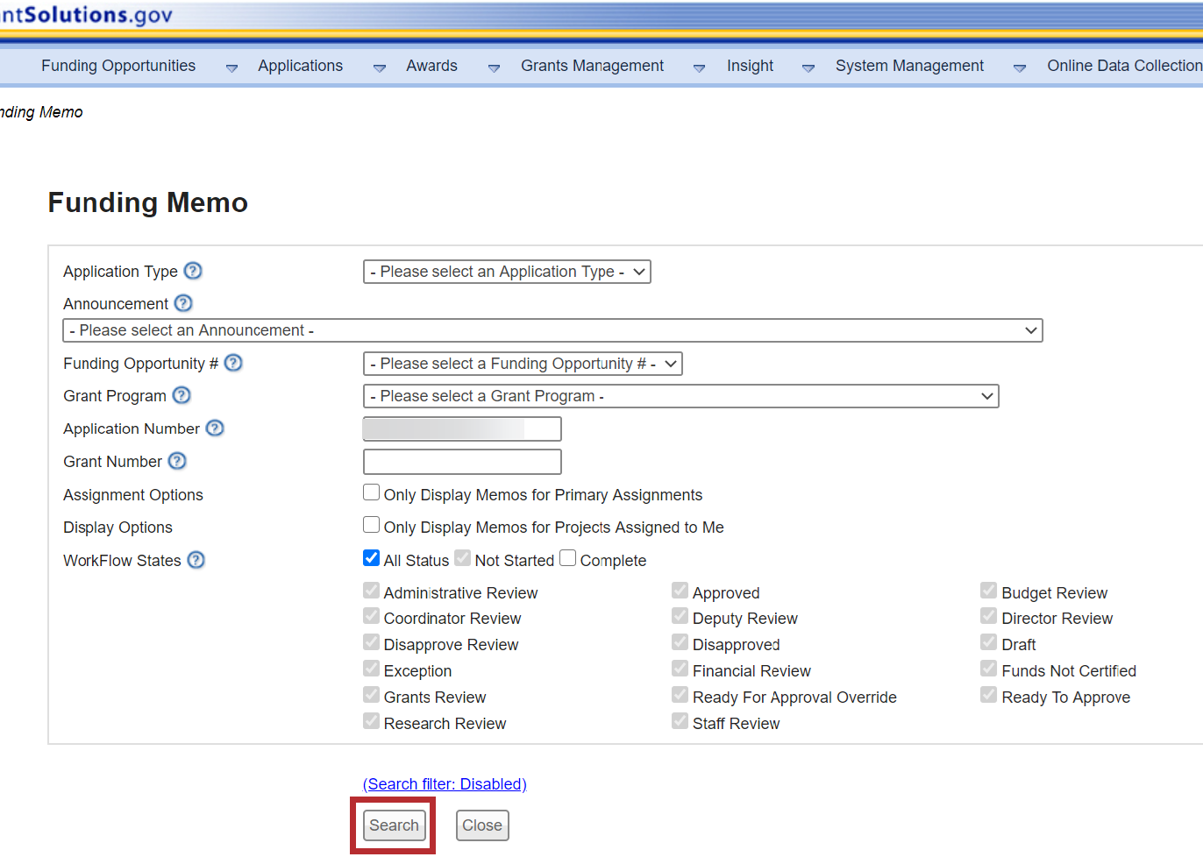The image size is (1203, 864).
Task: Toggle Only Display Memos for Projects Assigned to Me
Action: click(x=372, y=525)
